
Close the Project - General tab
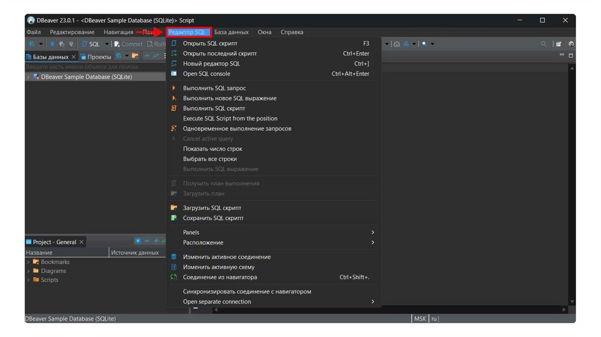(x=81, y=242)
